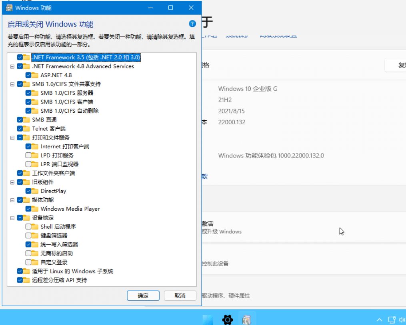Click folder icon beside ASP.NET 4.8
Image resolution: width=406 pixels, height=325 pixels.
[x=35, y=75]
